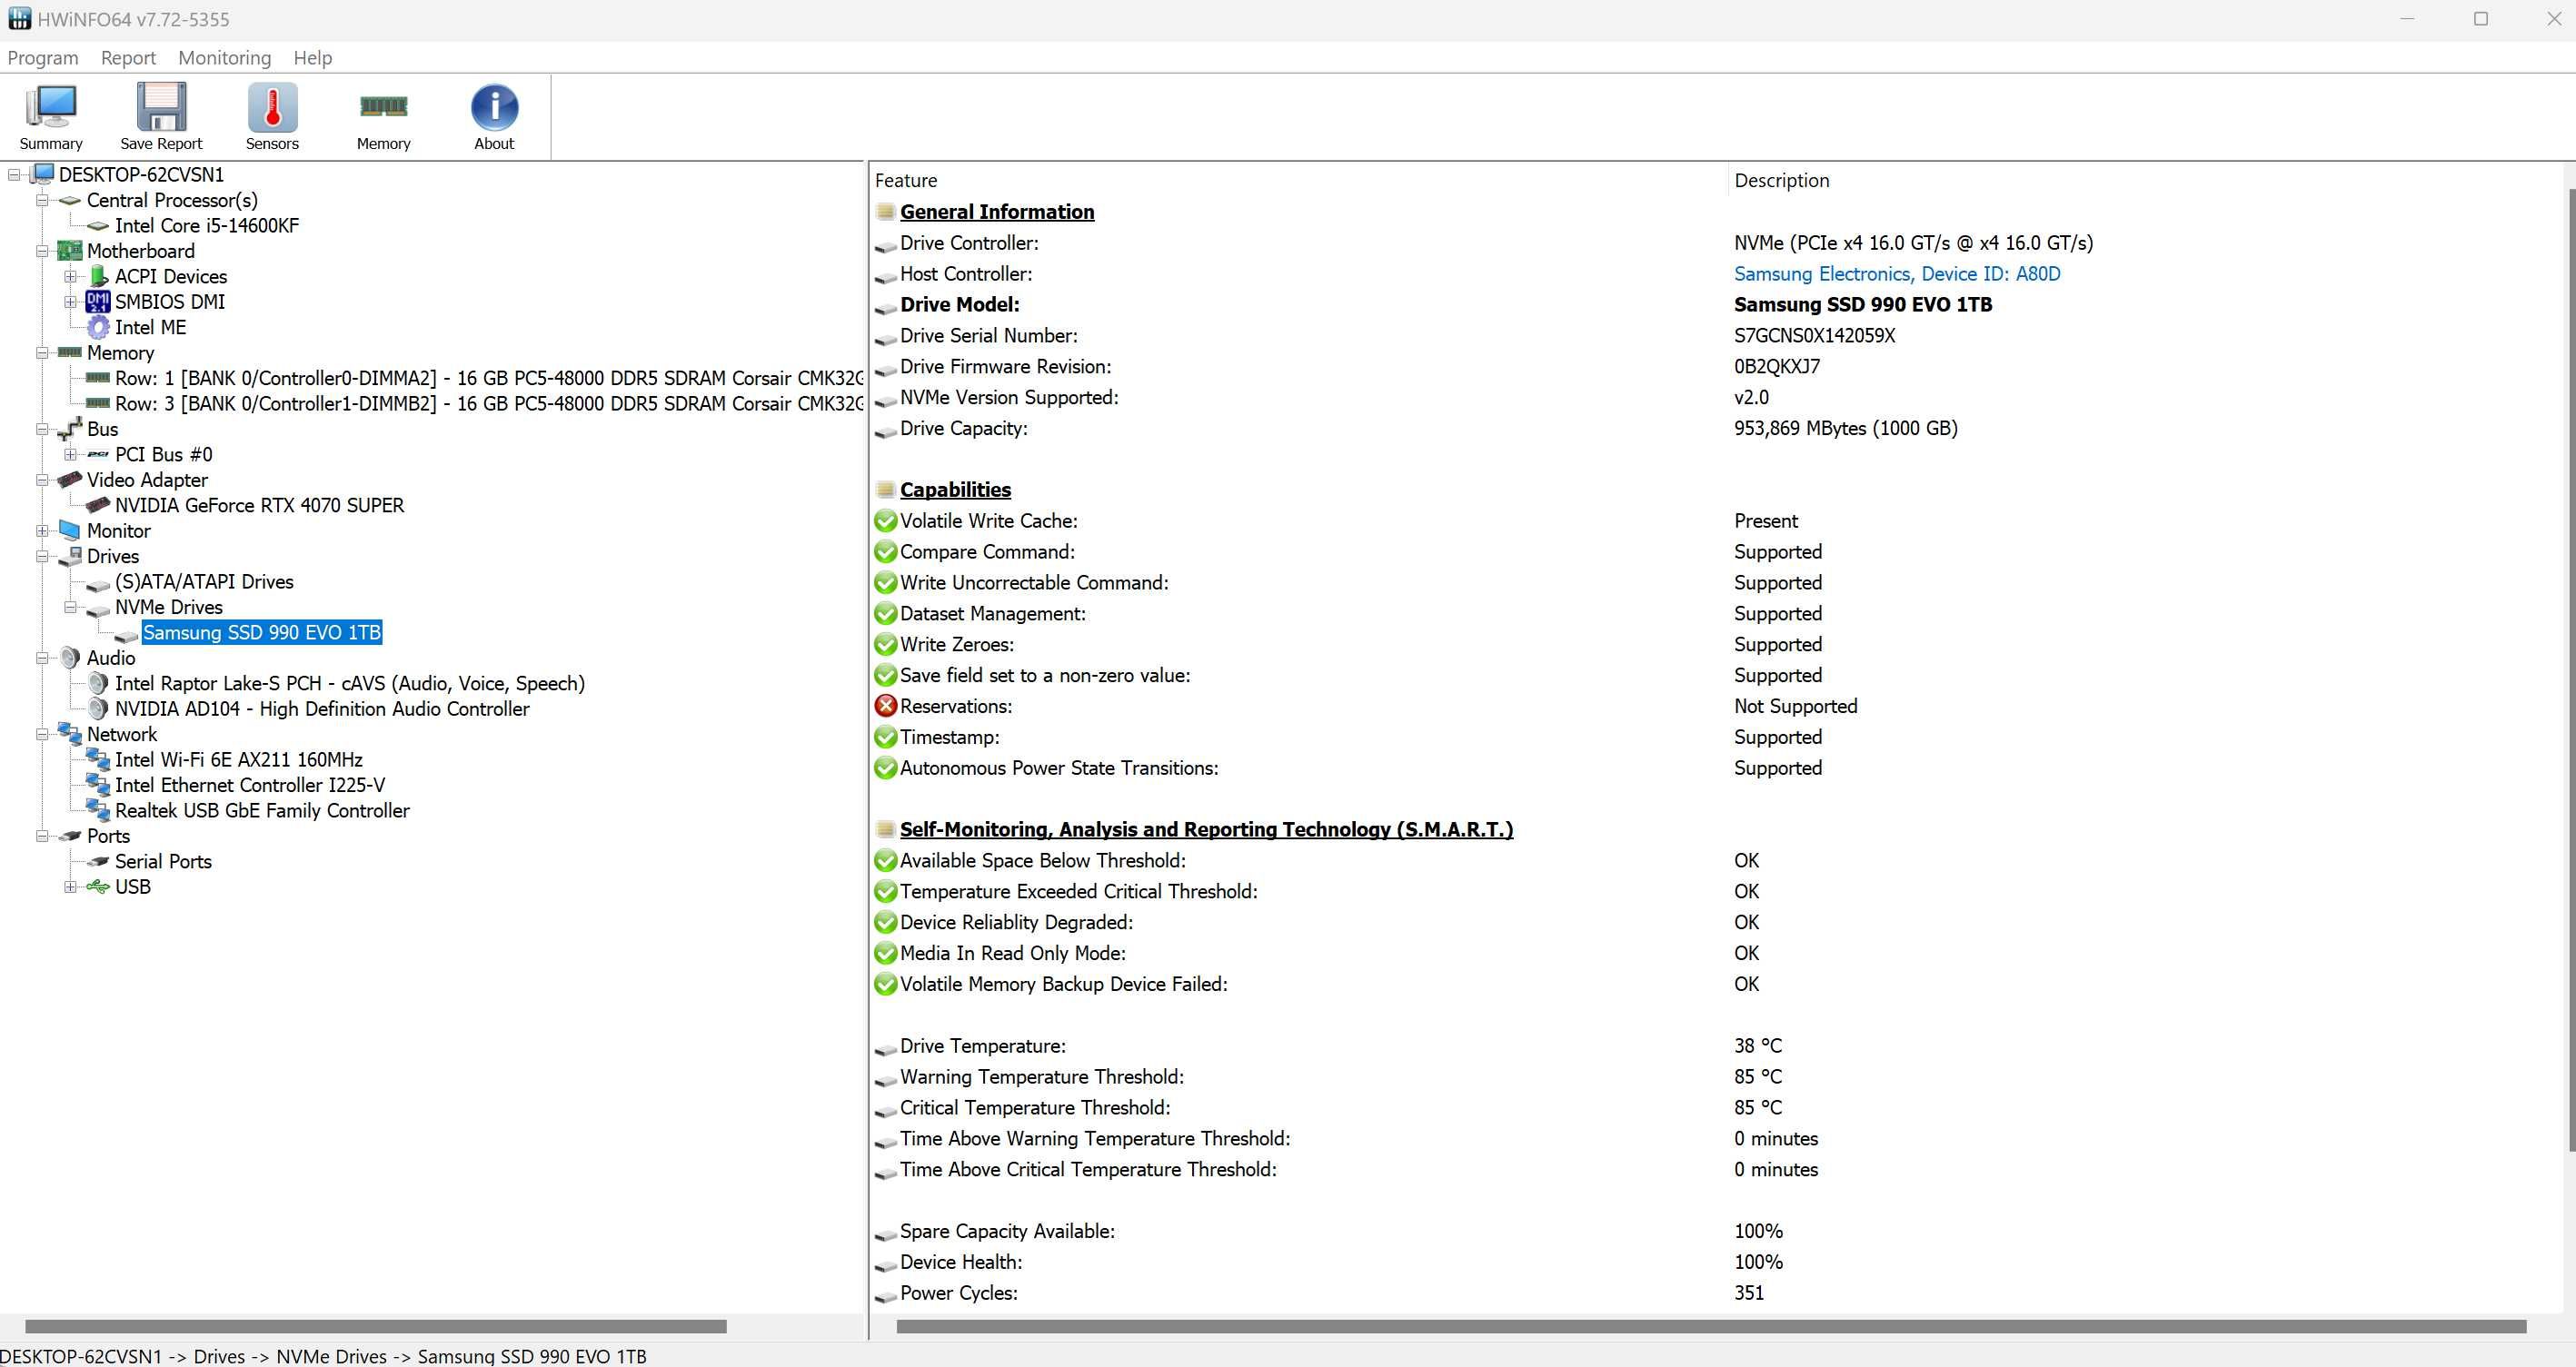Viewport: 2576px width, 1367px height.
Task: Open the Summary toolbar icon
Action: pyautogui.click(x=50, y=117)
